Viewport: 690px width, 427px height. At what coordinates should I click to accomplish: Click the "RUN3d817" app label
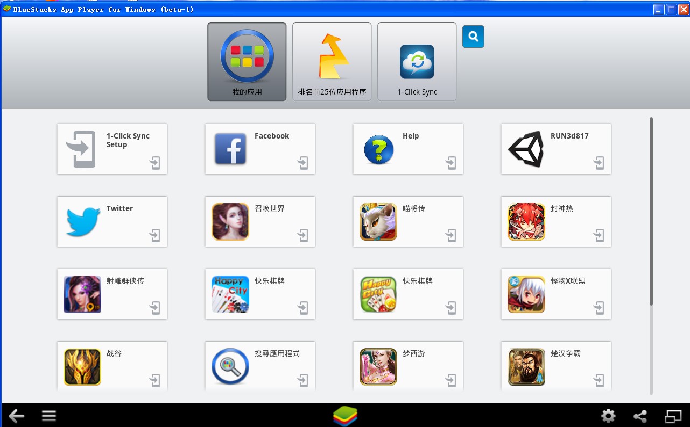[x=569, y=136]
